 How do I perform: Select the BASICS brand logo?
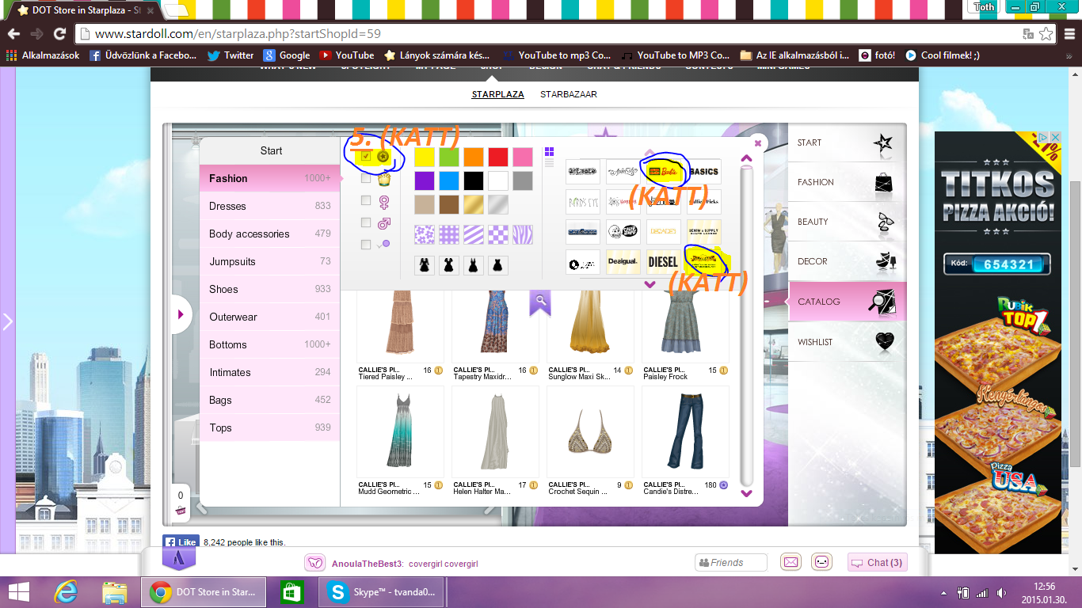tap(703, 171)
